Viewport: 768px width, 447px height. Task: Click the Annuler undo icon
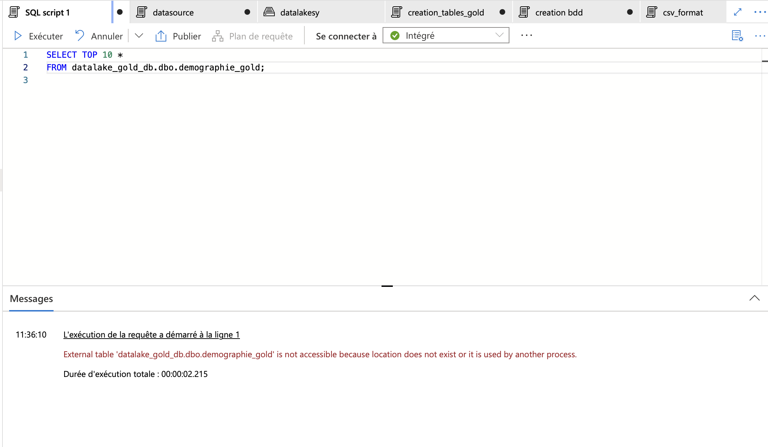(x=80, y=36)
